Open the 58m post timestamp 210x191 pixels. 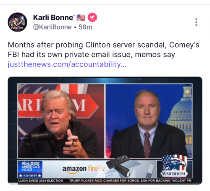click(85, 27)
